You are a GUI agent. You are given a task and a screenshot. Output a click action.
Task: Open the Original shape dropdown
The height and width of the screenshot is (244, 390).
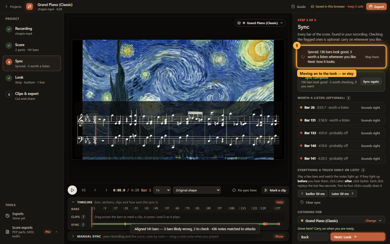click(197, 190)
